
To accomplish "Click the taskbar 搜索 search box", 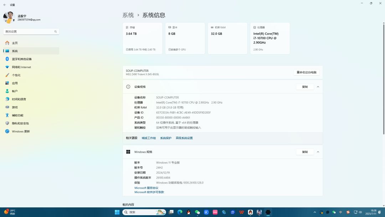I will click(144, 212).
